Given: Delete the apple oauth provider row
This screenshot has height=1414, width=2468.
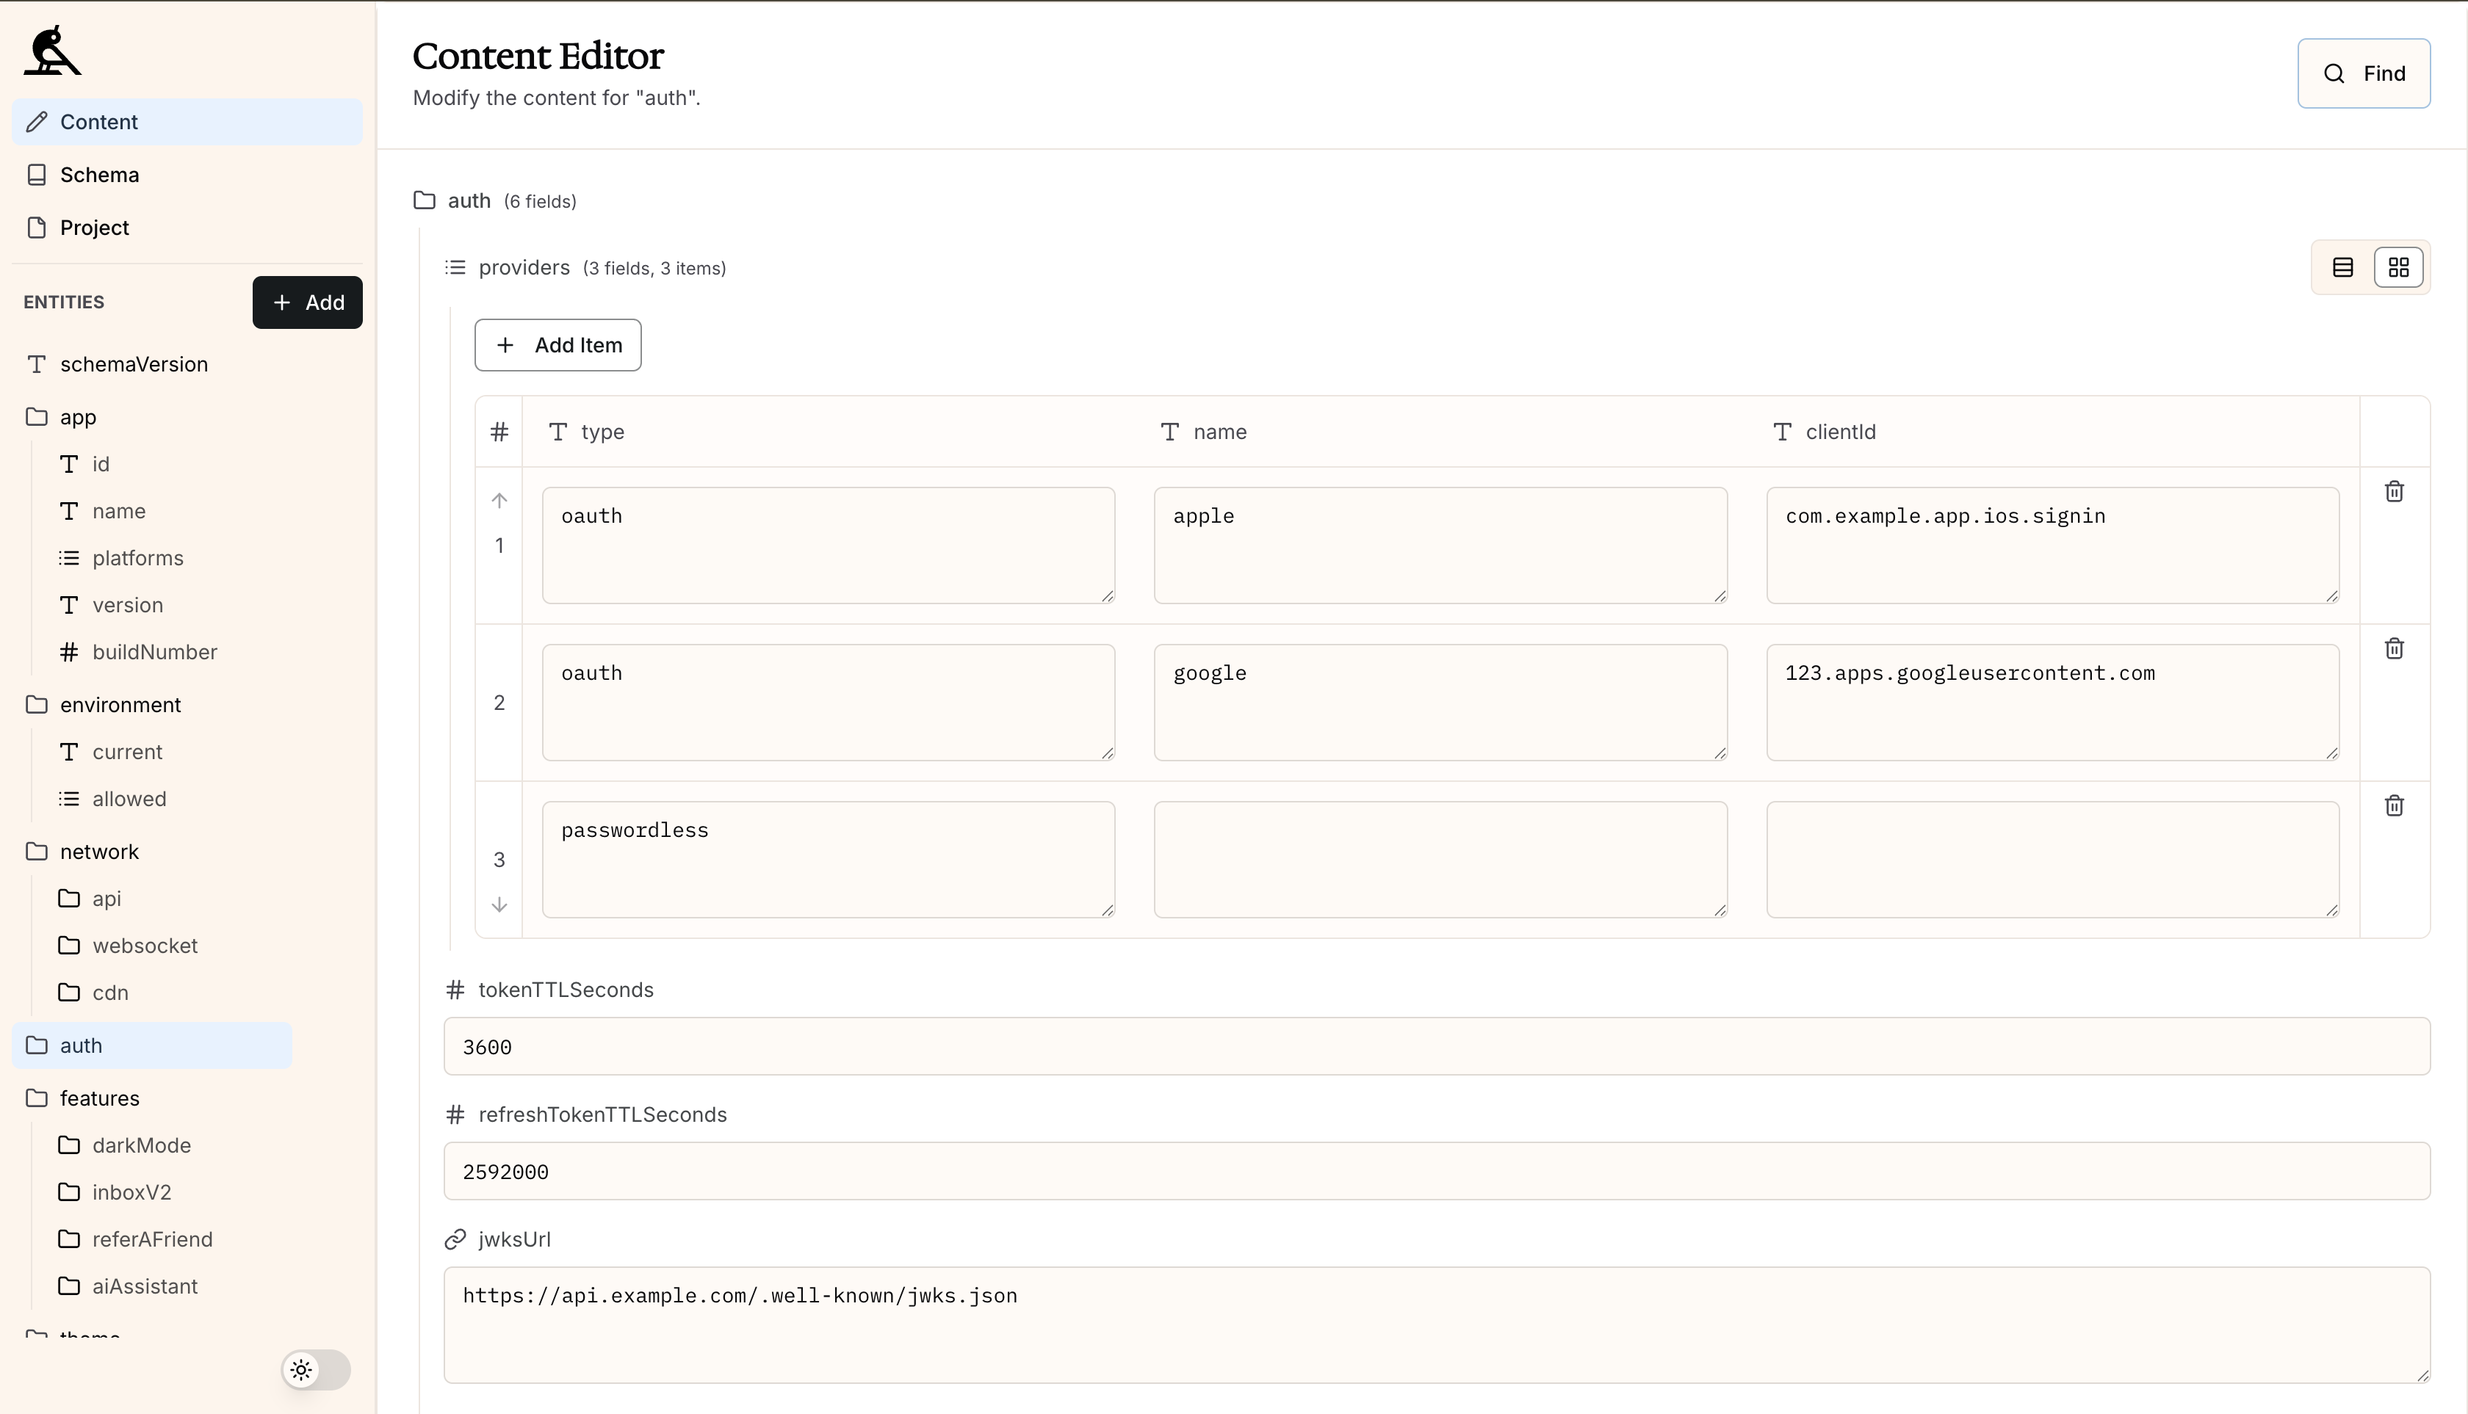Looking at the screenshot, I should pos(2394,491).
